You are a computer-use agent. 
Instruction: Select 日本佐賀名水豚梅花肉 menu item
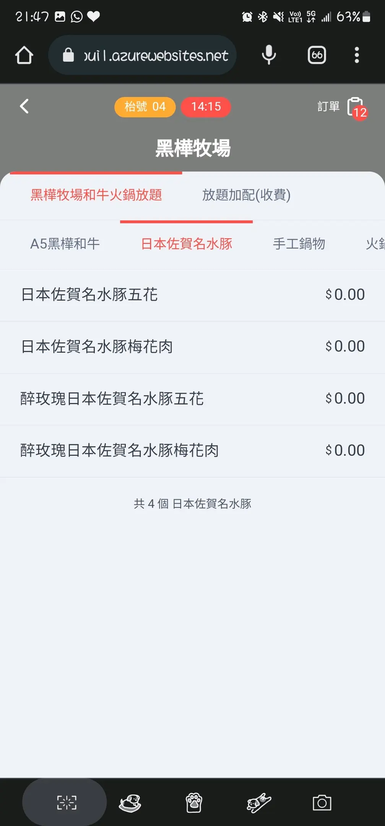[192, 347]
